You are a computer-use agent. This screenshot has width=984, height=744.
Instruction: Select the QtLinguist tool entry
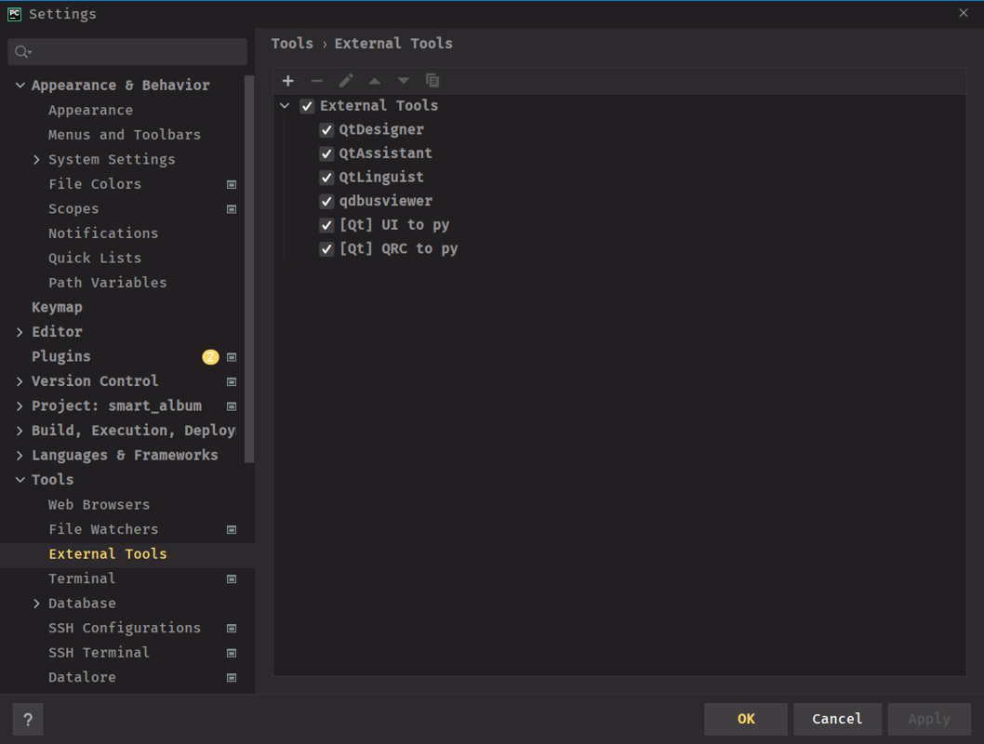click(381, 178)
